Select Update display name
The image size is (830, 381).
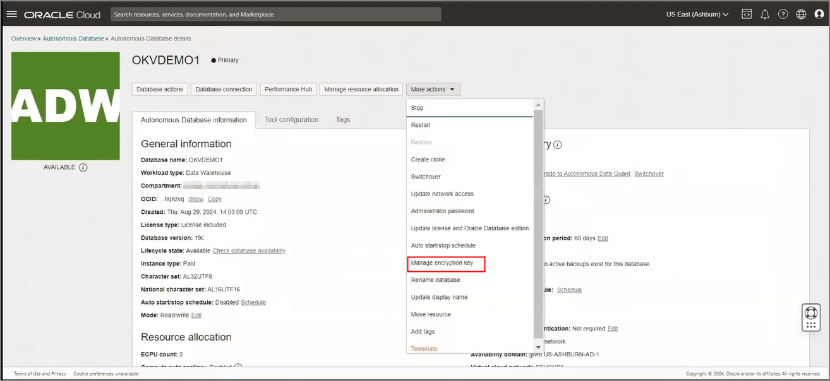coord(470,297)
